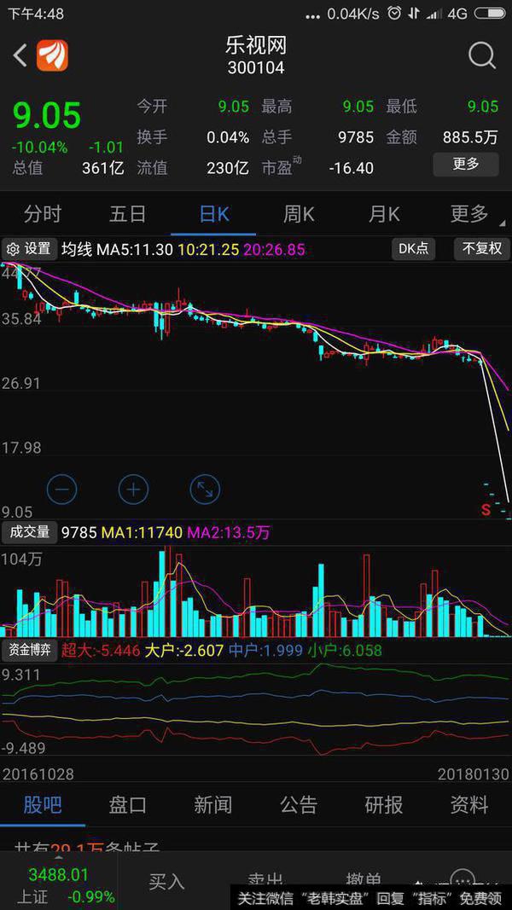Viewport: 512px width, 910px height.
Task: Tap the 总值 361亿 value
Action: 102,168
